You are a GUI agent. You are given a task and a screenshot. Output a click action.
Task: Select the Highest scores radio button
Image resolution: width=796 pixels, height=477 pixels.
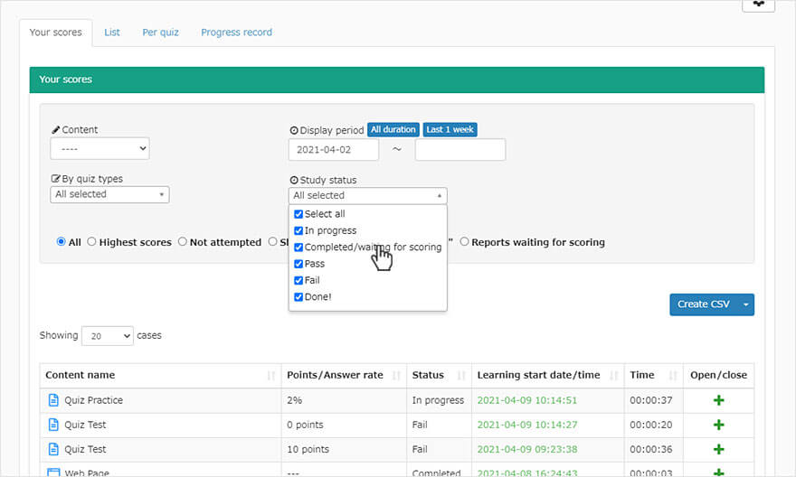tap(91, 242)
